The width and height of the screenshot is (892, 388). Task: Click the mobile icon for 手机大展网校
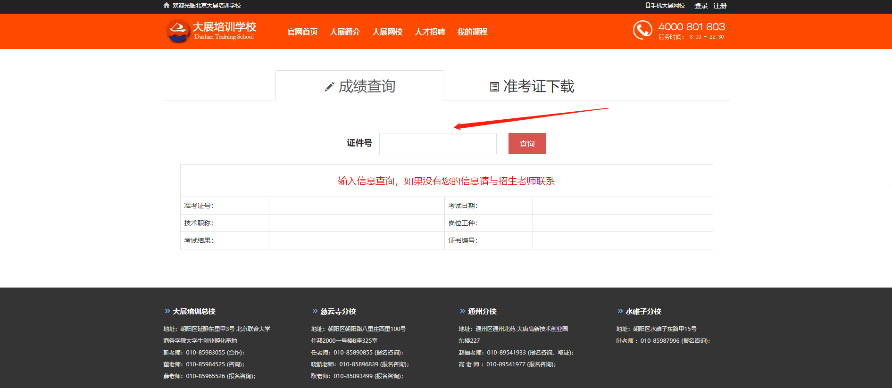click(x=648, y=6)
